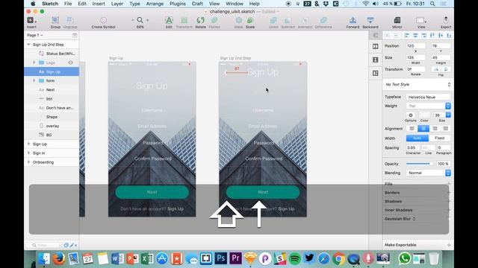Move the layer Backward
478x268 pixels.
tap(370, 20)
